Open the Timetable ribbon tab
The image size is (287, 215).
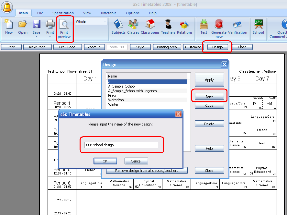(x=108, y=13)
